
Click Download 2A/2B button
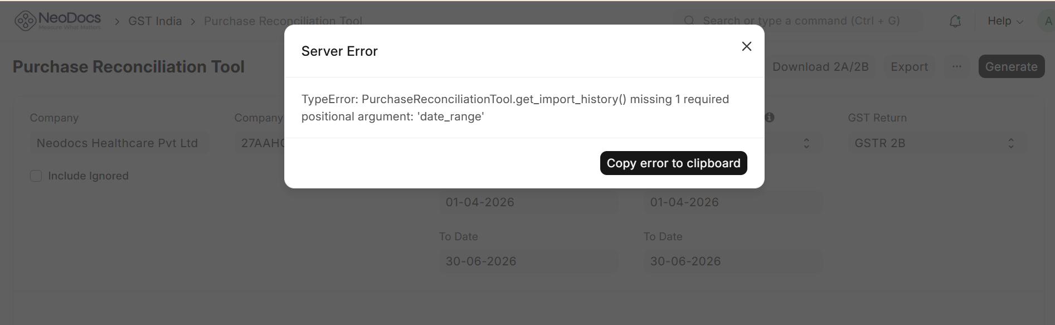[820, 66]
